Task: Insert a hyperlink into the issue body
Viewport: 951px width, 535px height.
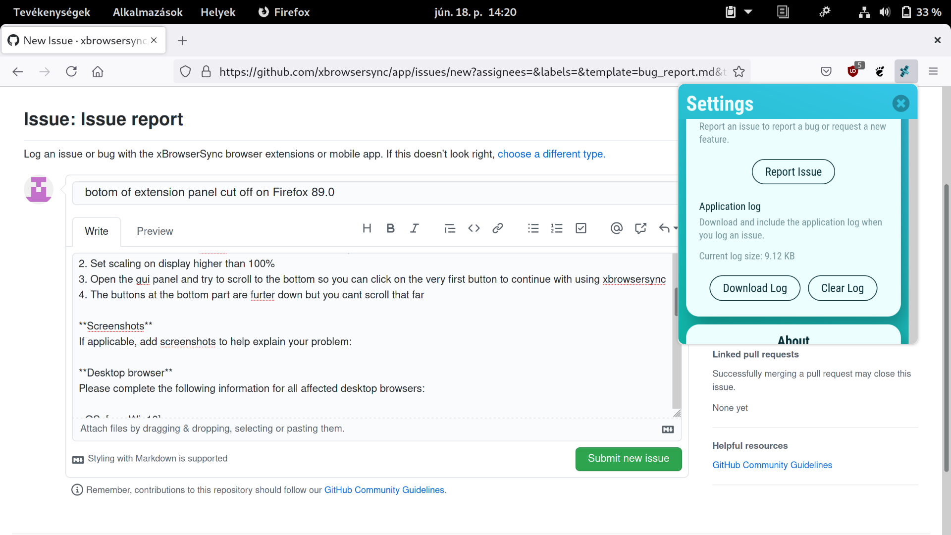Action: (x=498, y=228)
